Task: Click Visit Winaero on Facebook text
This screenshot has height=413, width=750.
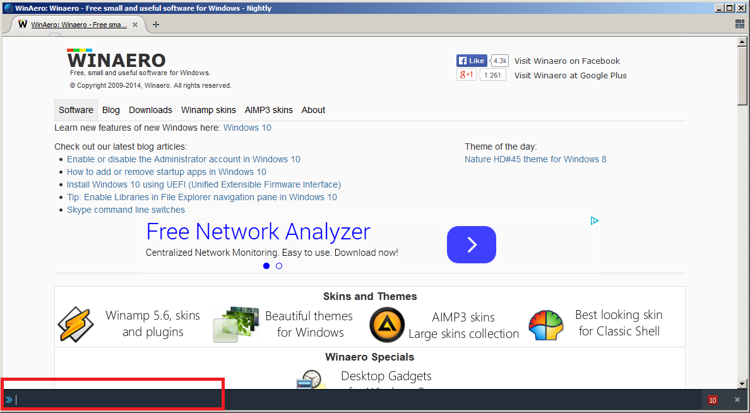Action: (x=567, y=61)
